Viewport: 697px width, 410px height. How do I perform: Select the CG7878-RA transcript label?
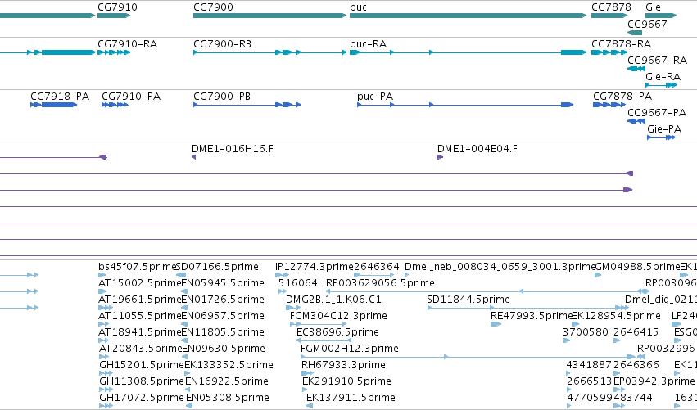click(621, 44)
